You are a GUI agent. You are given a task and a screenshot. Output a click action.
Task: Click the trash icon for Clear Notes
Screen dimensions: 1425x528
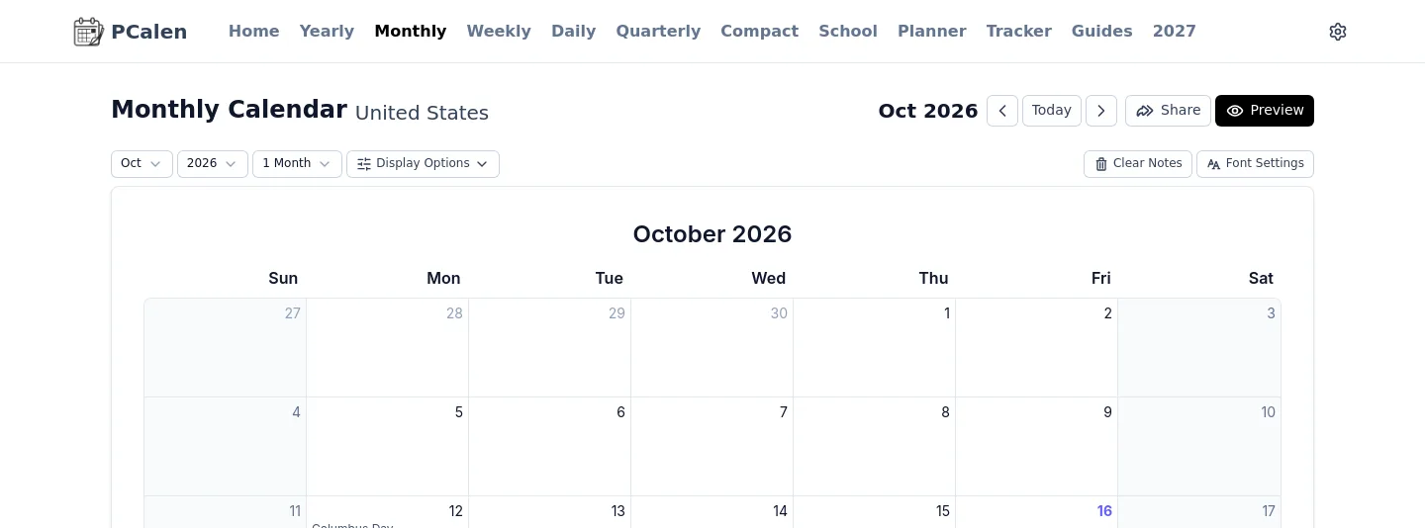click(1101, 164)
